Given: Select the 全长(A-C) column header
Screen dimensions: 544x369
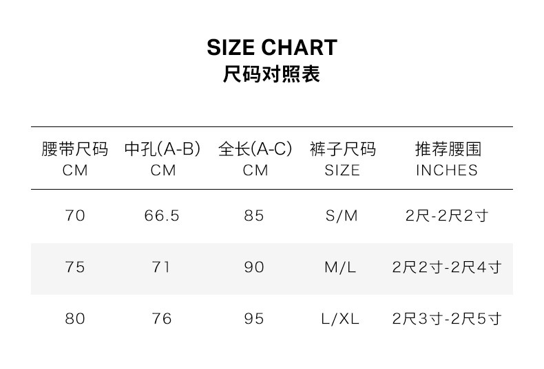Looking at the screenshot, I should (255, 150).
